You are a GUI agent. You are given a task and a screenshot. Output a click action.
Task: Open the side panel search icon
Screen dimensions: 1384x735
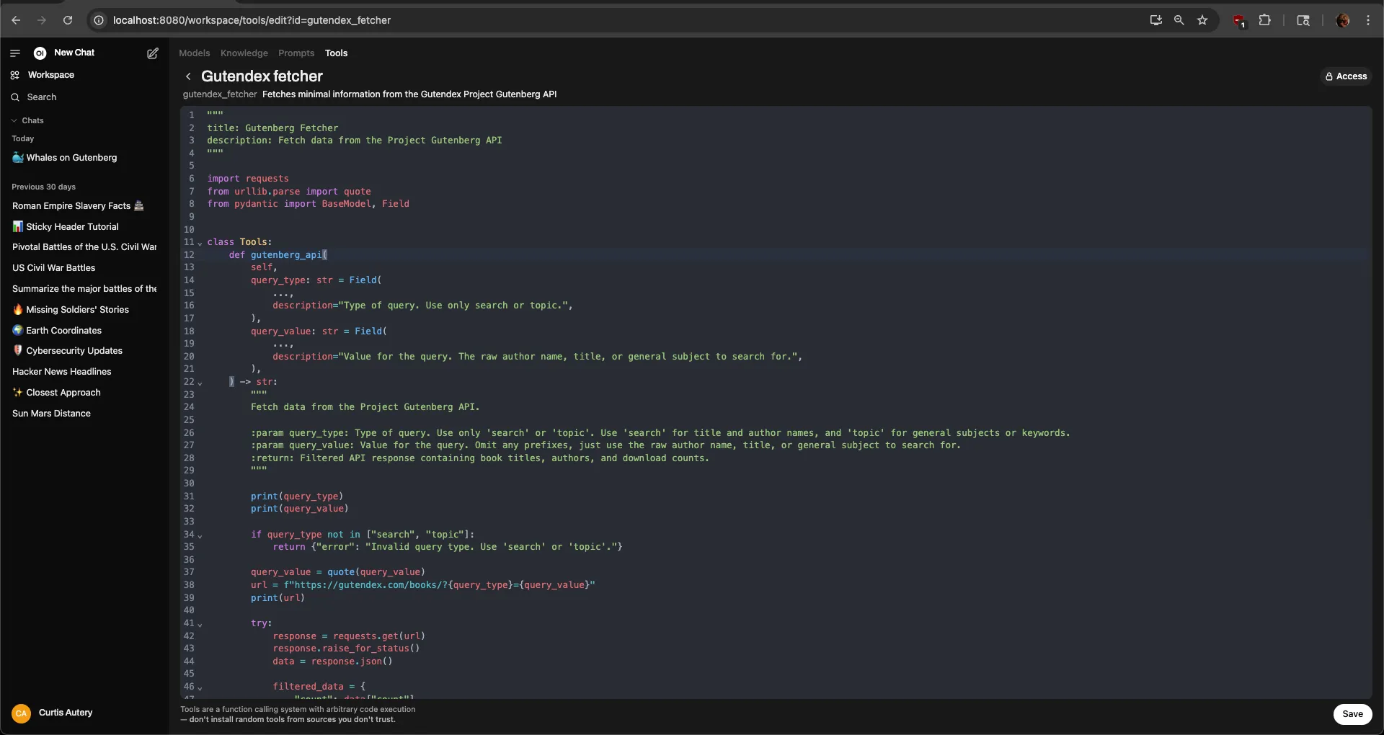tap(1303, 20)
